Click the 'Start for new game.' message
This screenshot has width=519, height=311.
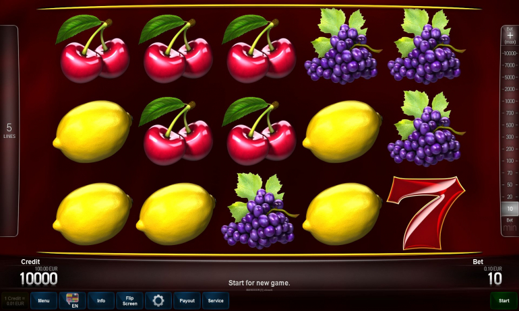tap(259, 283)
